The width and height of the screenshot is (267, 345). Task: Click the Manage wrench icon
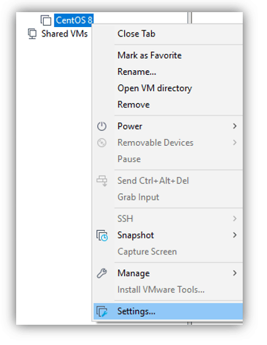point(102,273)
